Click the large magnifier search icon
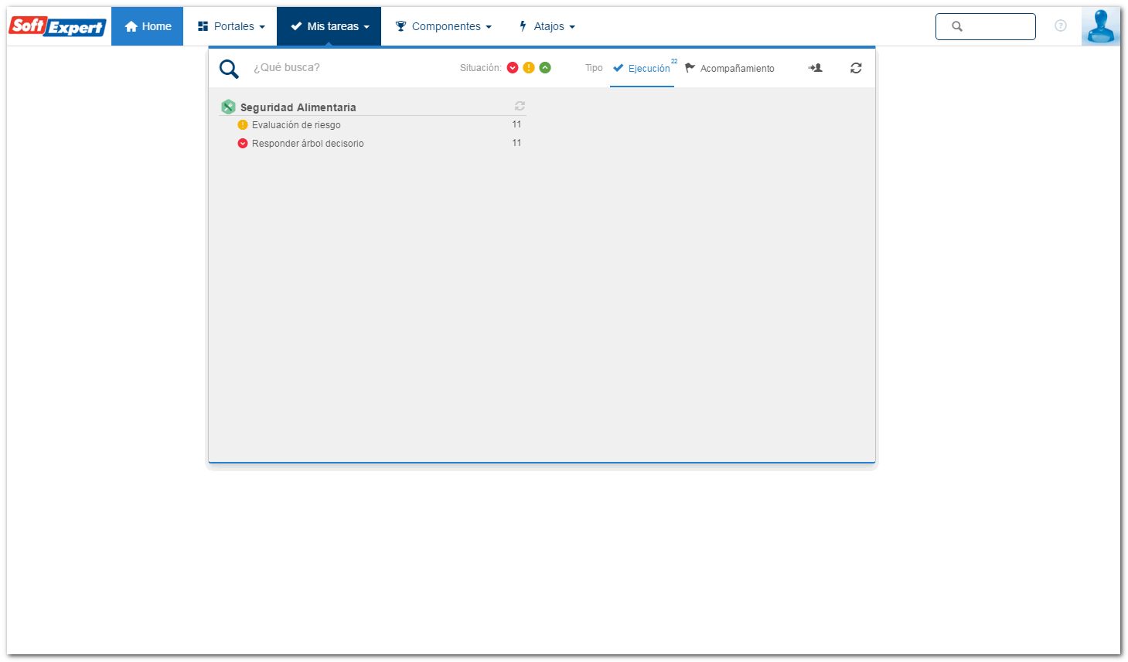Screen dimensions: 1128x662 229,69
